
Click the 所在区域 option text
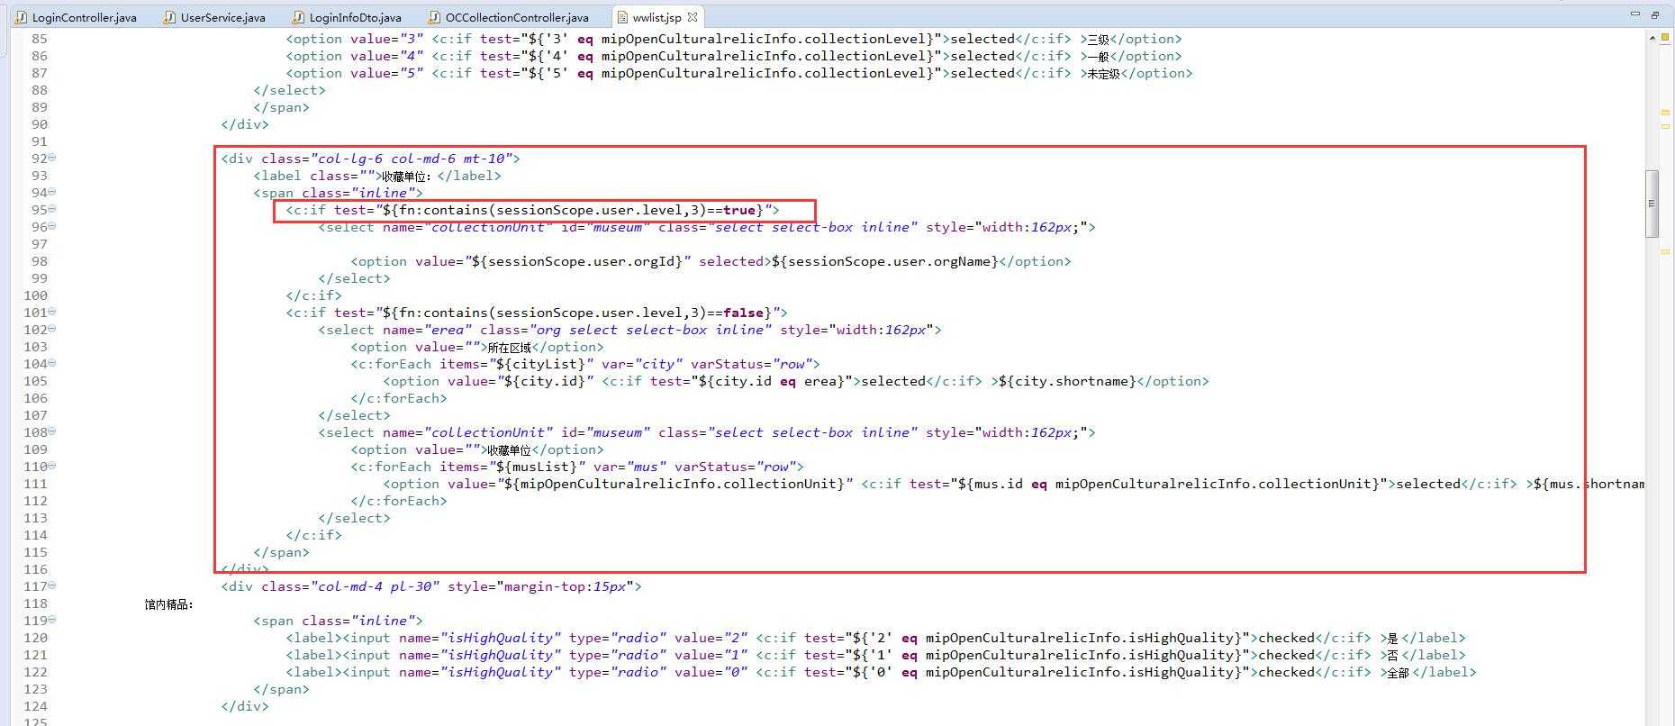(x=510, y=348)
